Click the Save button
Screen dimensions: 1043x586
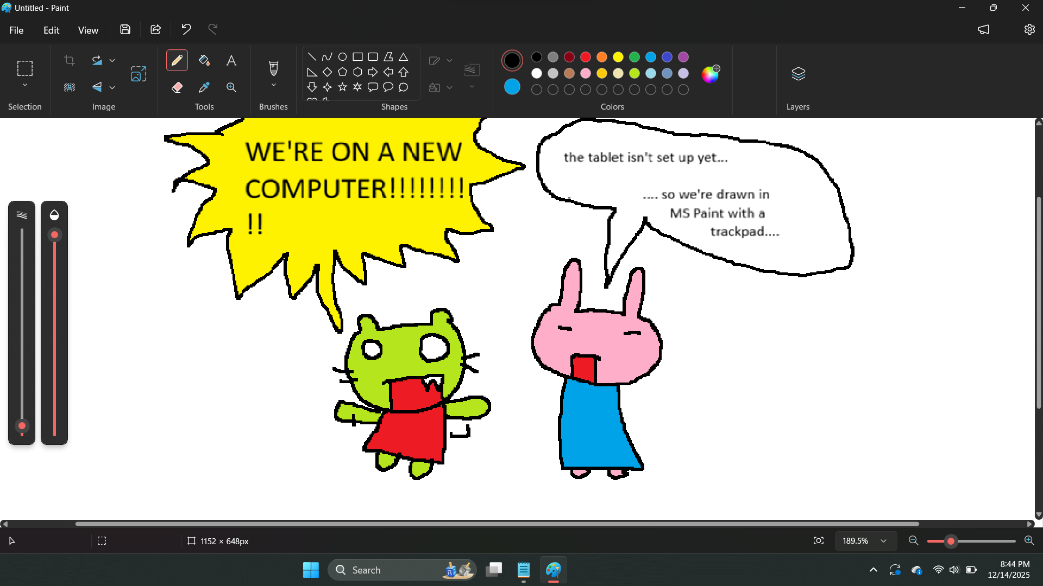[x=125, y=29]
